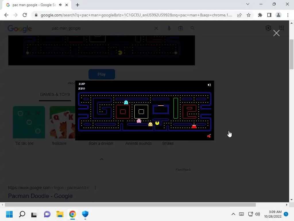
Task: Open Windows taskbar search
Action: (22, 214)
